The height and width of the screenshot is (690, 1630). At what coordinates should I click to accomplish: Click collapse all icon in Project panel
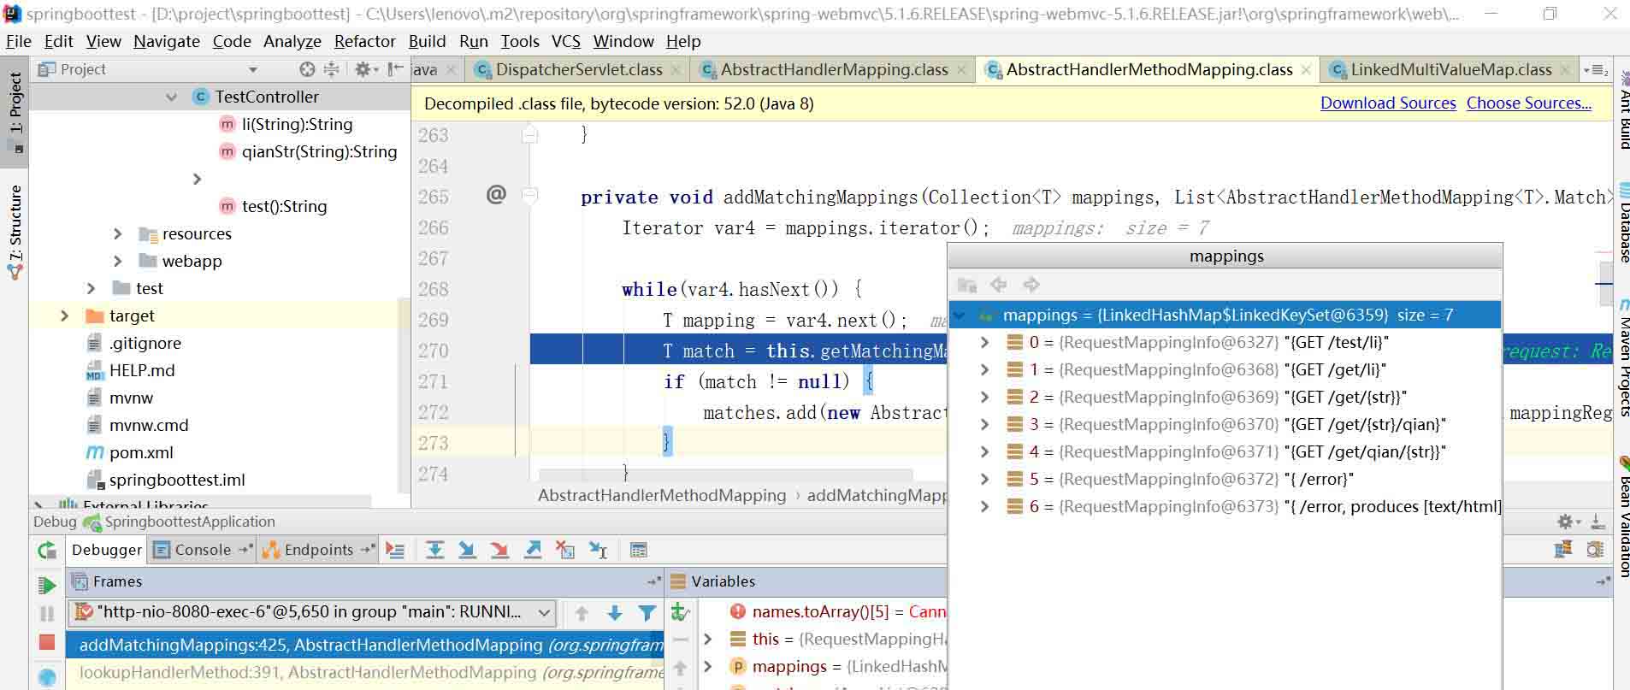331,69
